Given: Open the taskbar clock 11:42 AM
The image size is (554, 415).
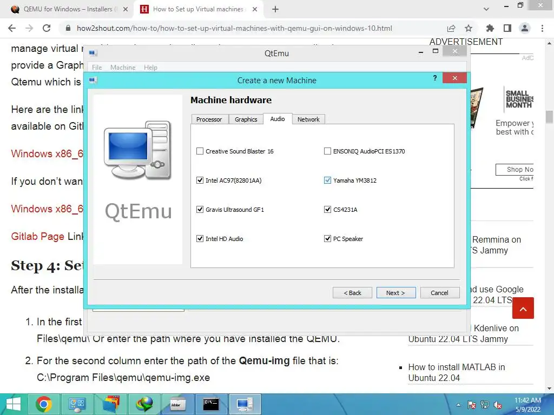Looking at the screenshot, I should (527, 405).
